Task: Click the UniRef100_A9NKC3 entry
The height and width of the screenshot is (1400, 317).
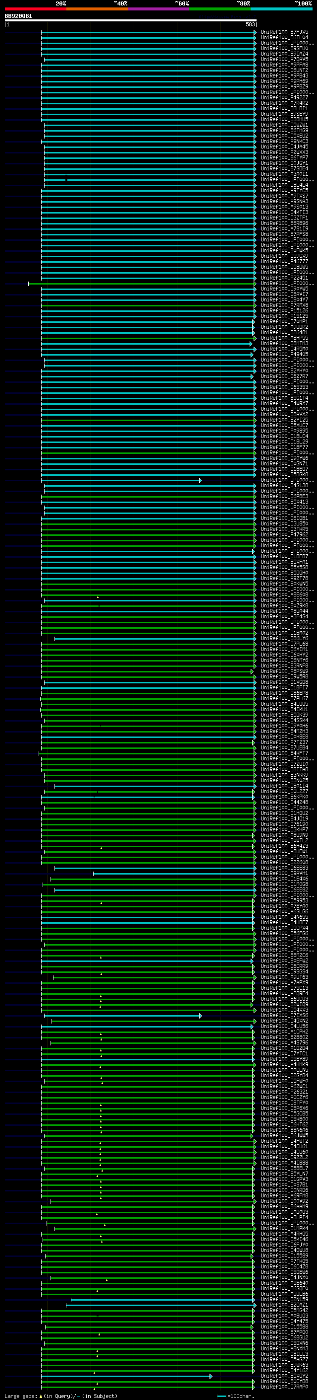Action: point(284,142)
